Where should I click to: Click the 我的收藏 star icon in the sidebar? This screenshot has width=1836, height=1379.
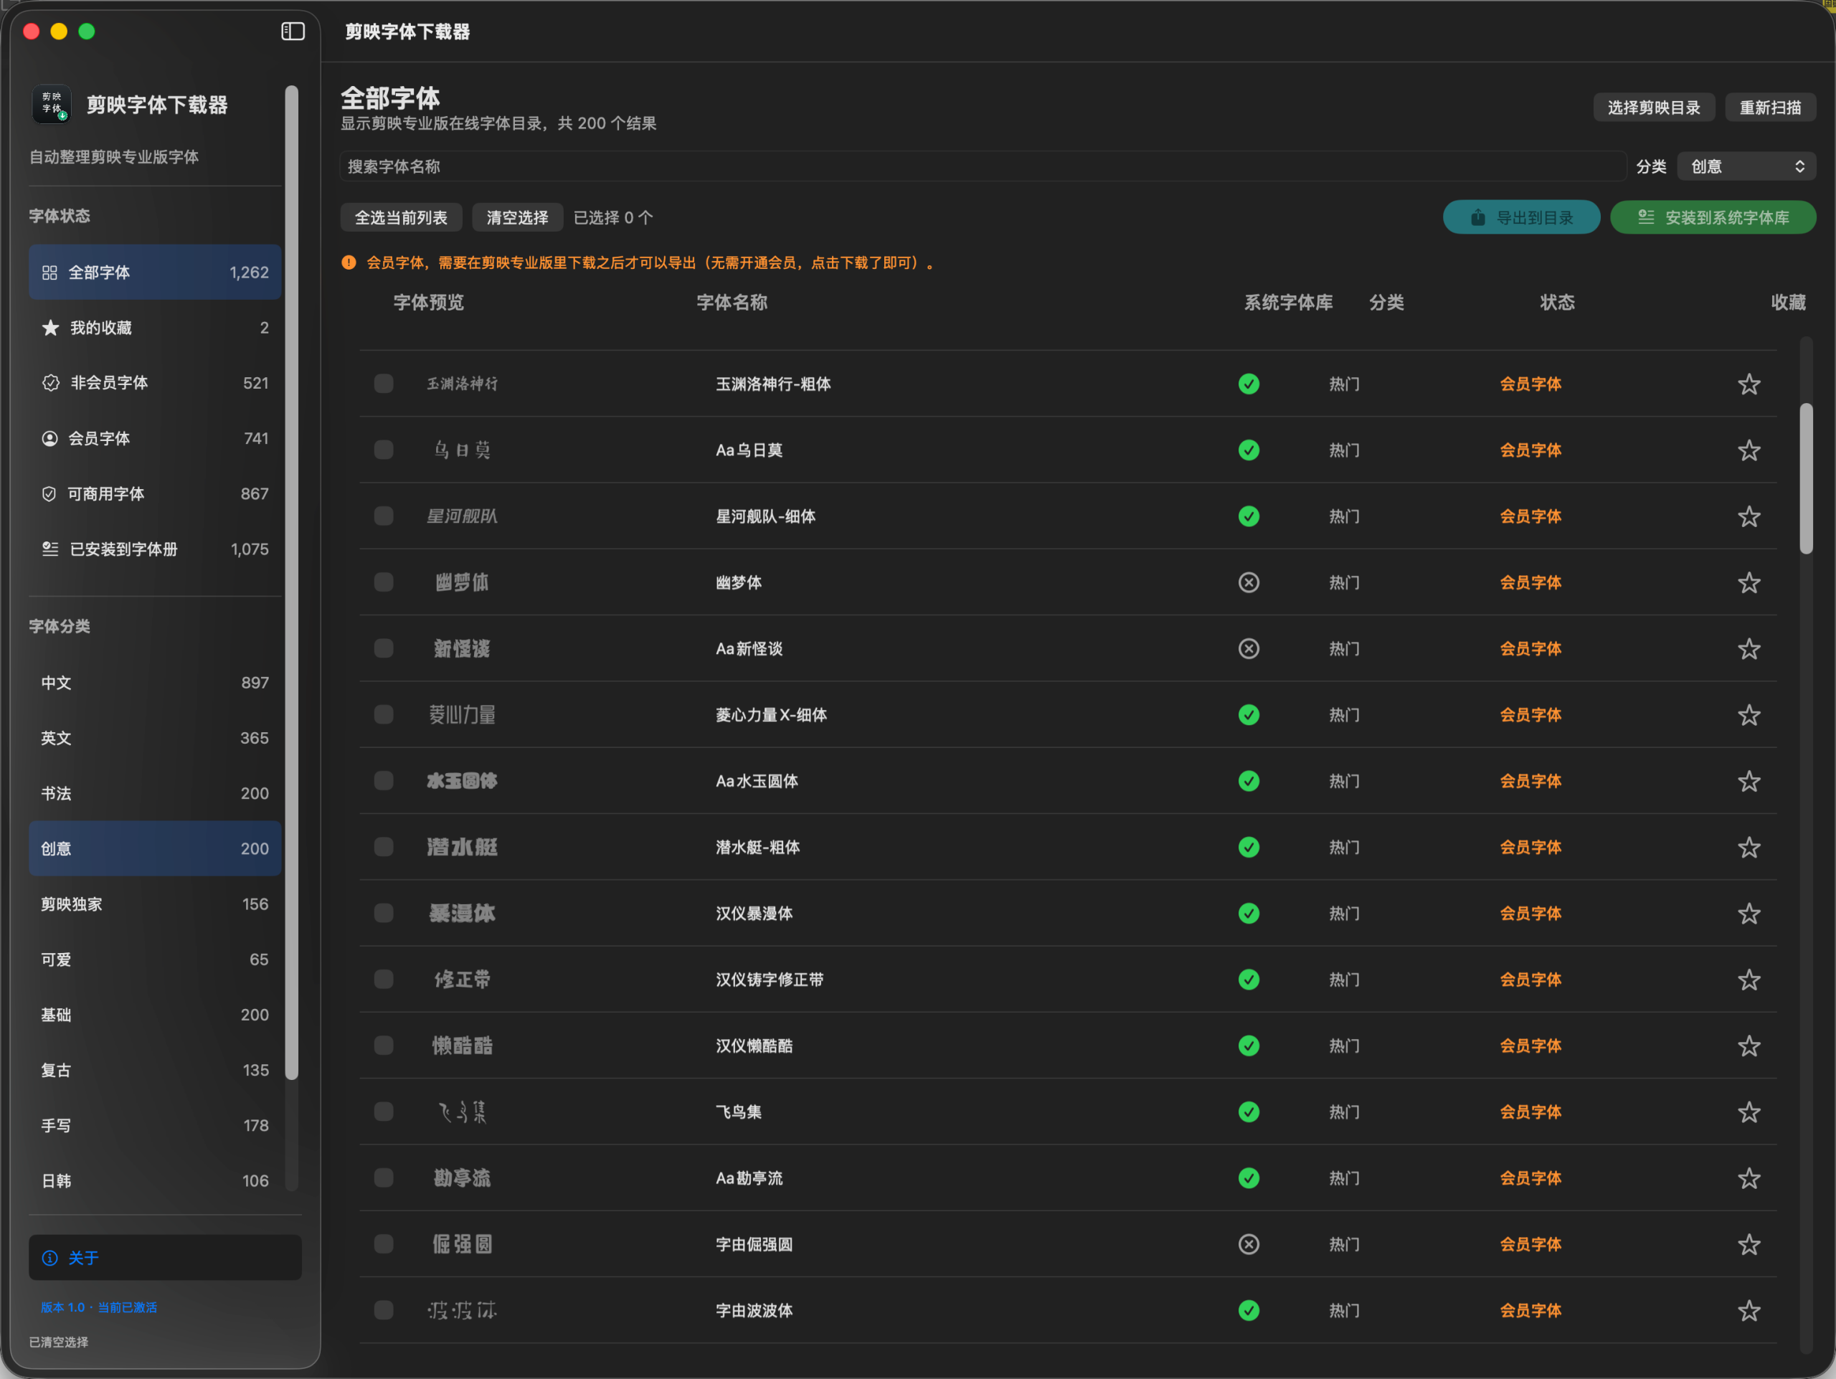(x=51, y=328)
